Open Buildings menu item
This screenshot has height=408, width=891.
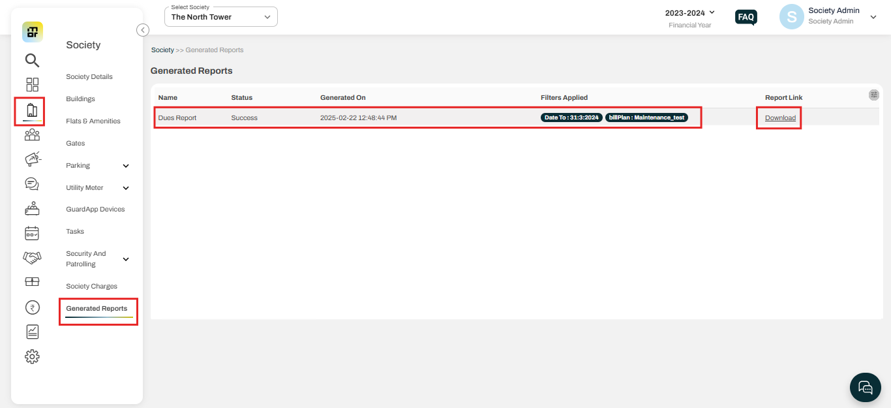(x=80, y=99)
